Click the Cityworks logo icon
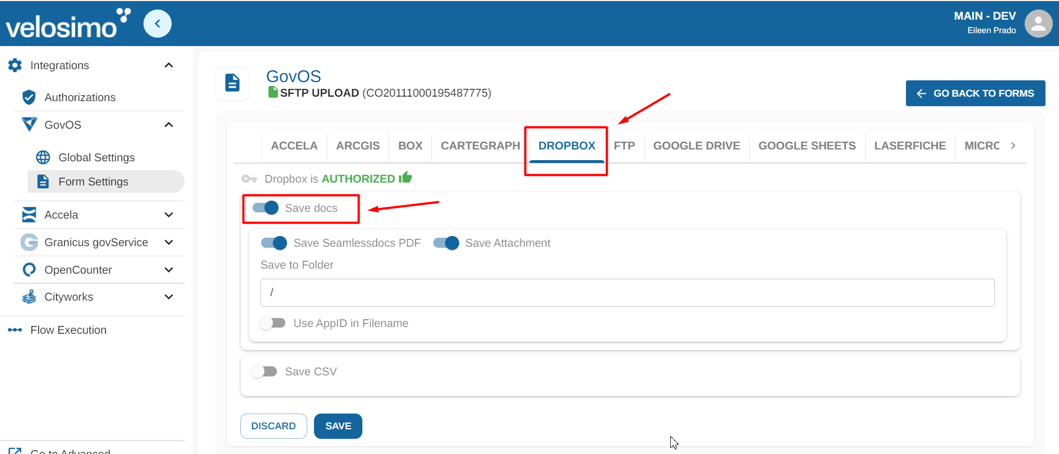Viewport: 1059px width, 454px height. coord(29,297)
